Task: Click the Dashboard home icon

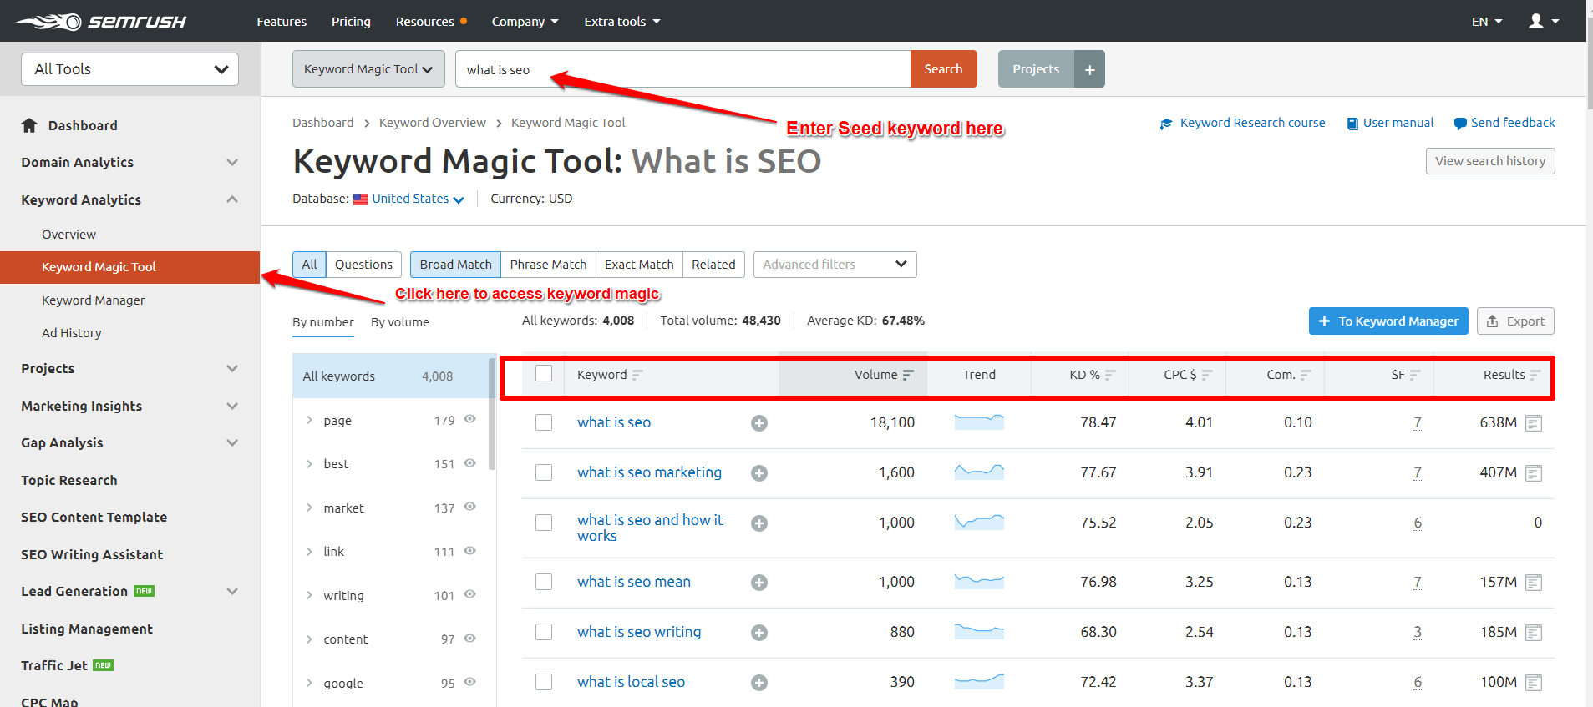Action: click(x=29, y=126)
